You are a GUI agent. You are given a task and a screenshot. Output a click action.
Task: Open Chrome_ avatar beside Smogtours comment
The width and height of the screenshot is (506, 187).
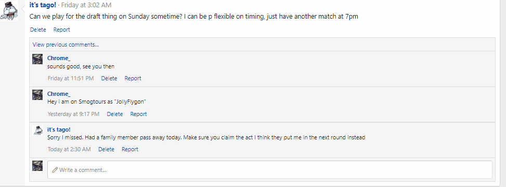(37, 95)
